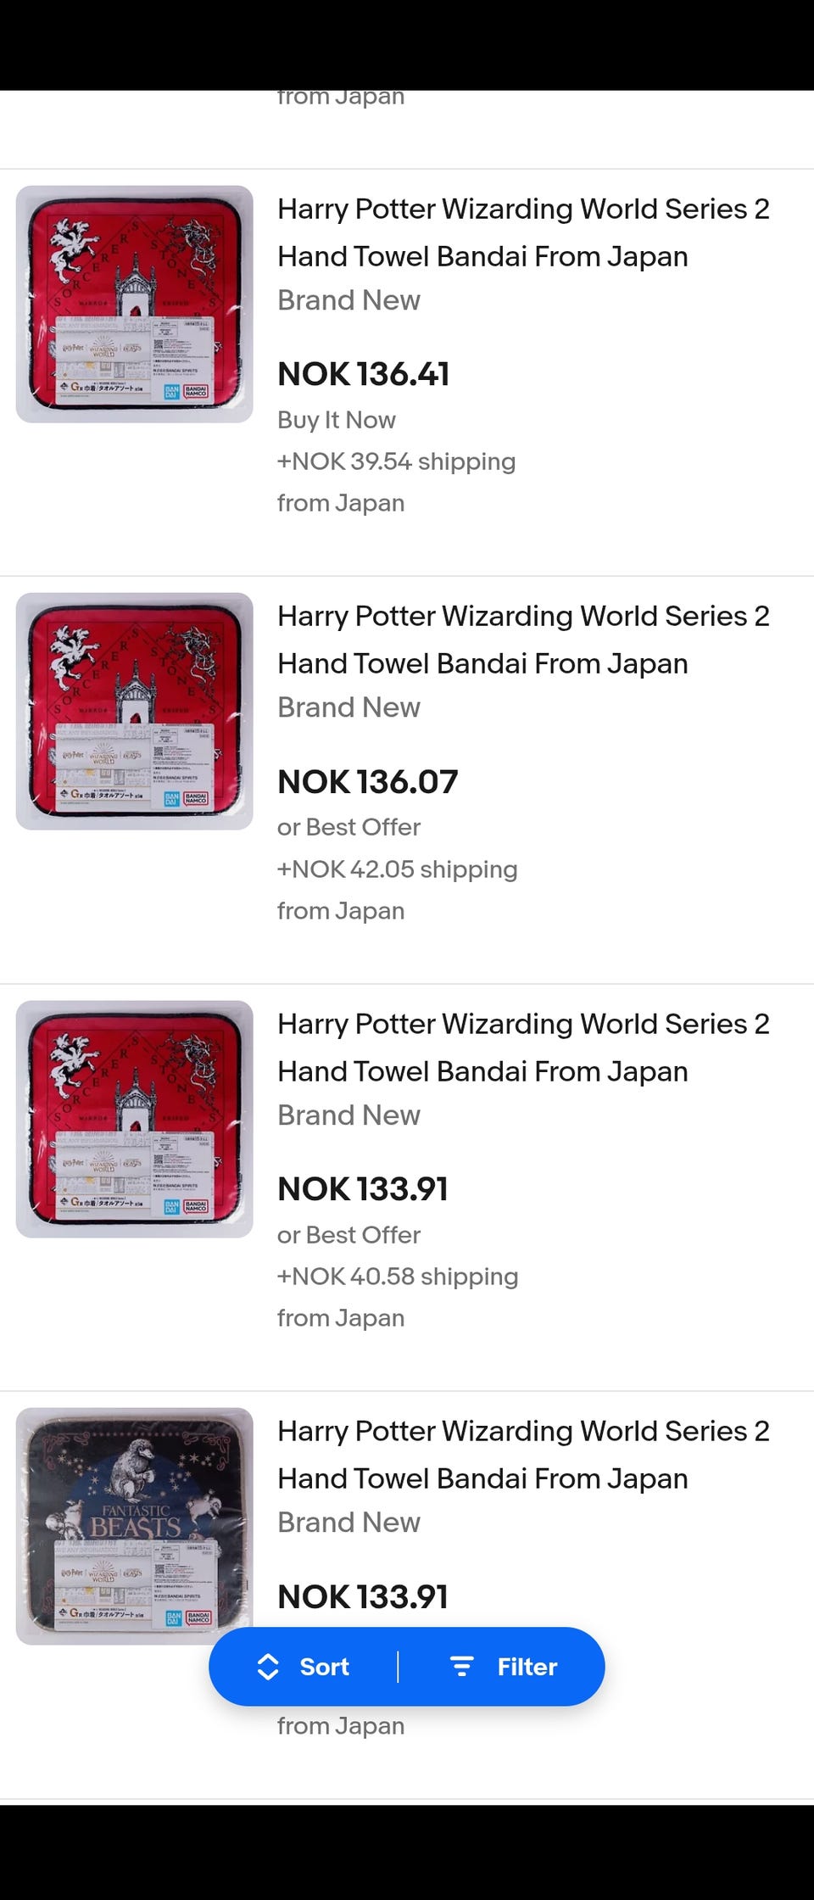Open the Sort options
814x1900 pixels.
point(324,1667)
